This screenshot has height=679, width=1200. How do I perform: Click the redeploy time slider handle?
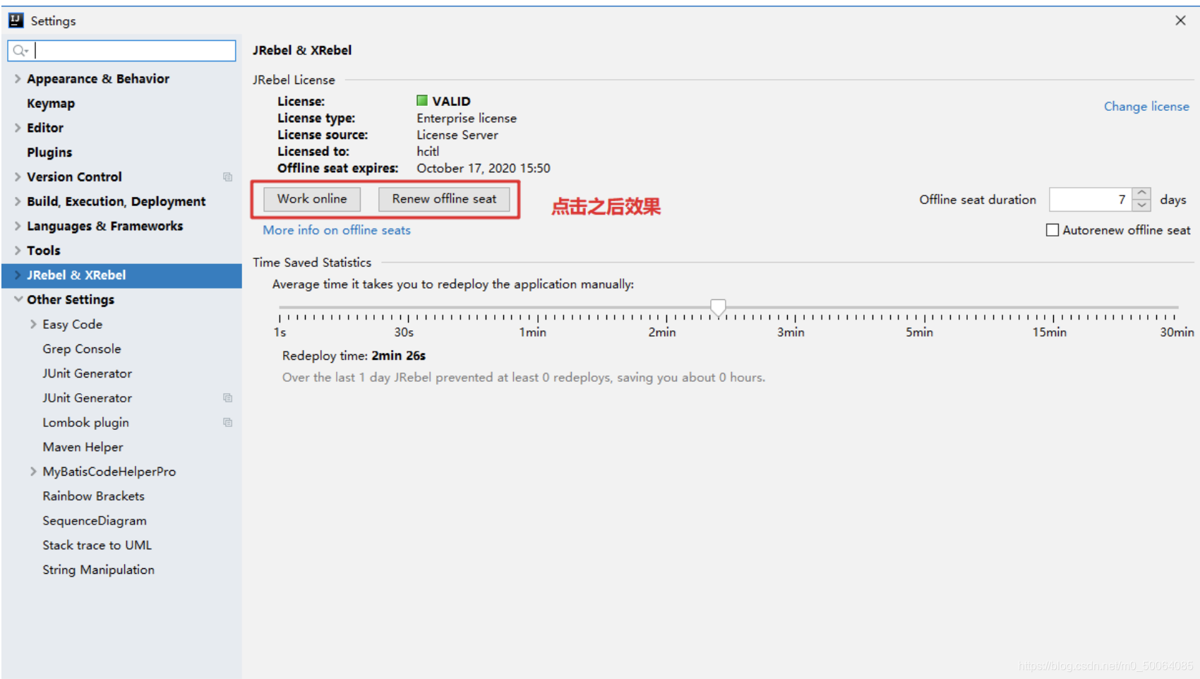718,308
